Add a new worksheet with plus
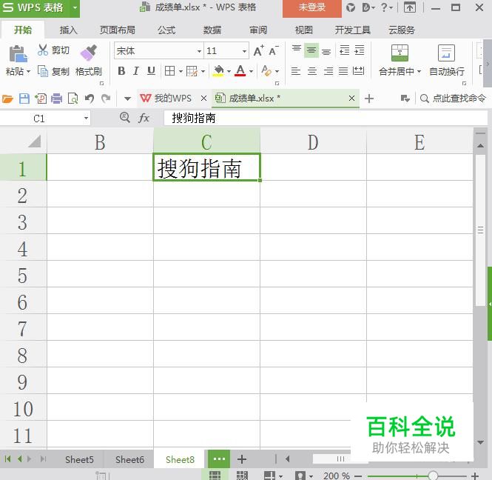The width and height of the screenshot is (492, 480). tap(242, 459)
